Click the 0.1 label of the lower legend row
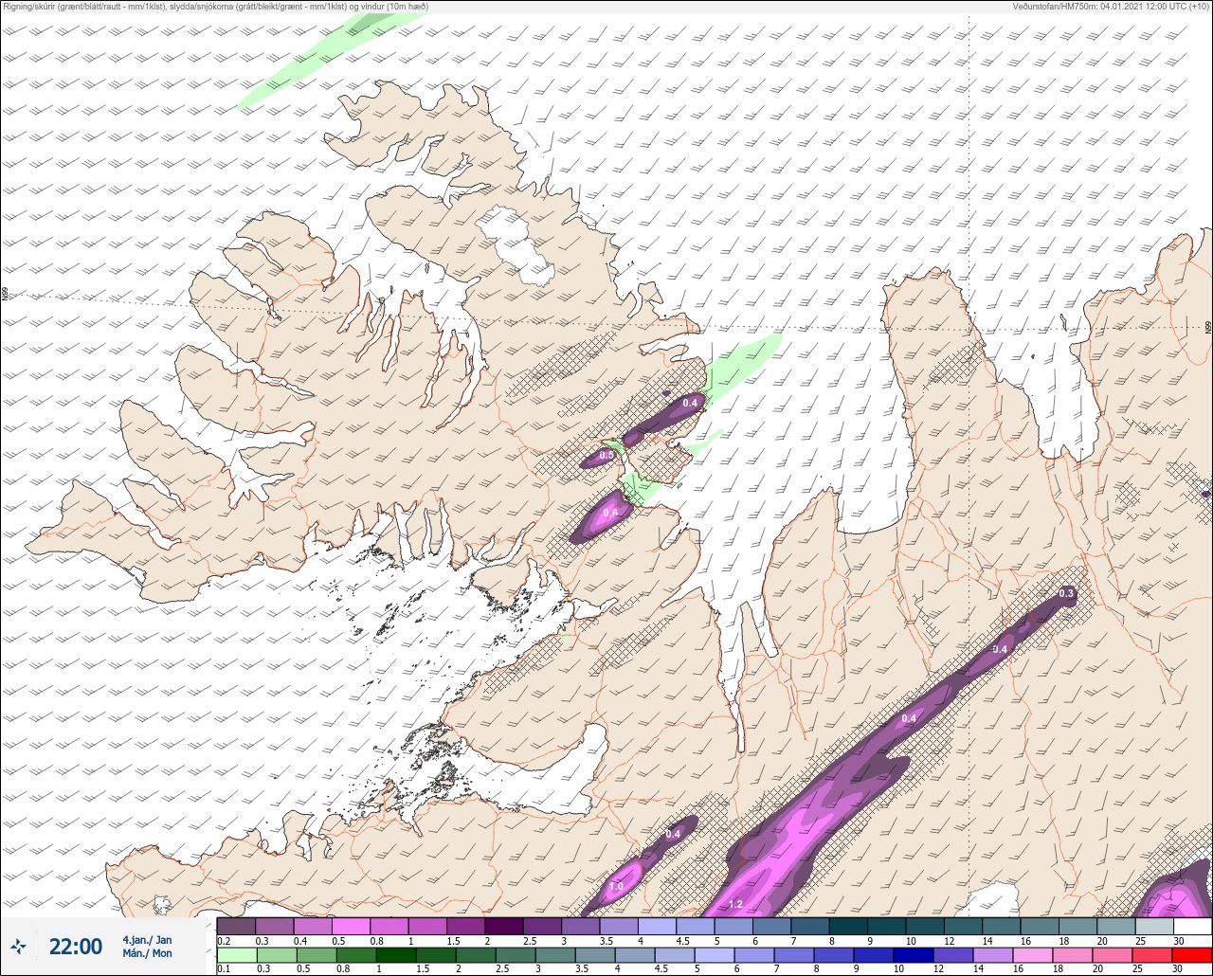The height and width of the screenshot is (976, 1213). coord(224,969)
